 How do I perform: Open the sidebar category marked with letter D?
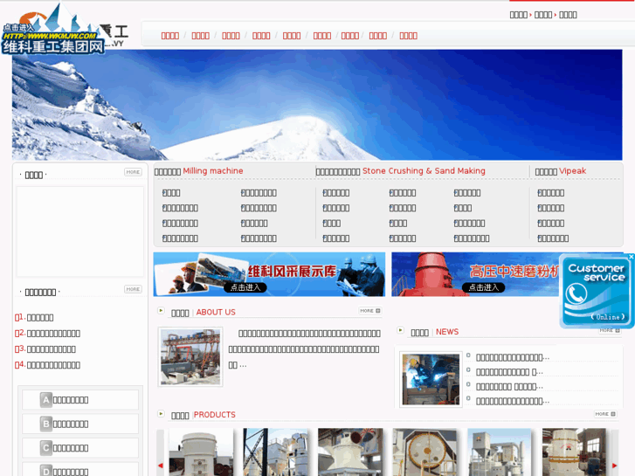tap(80, 470)
